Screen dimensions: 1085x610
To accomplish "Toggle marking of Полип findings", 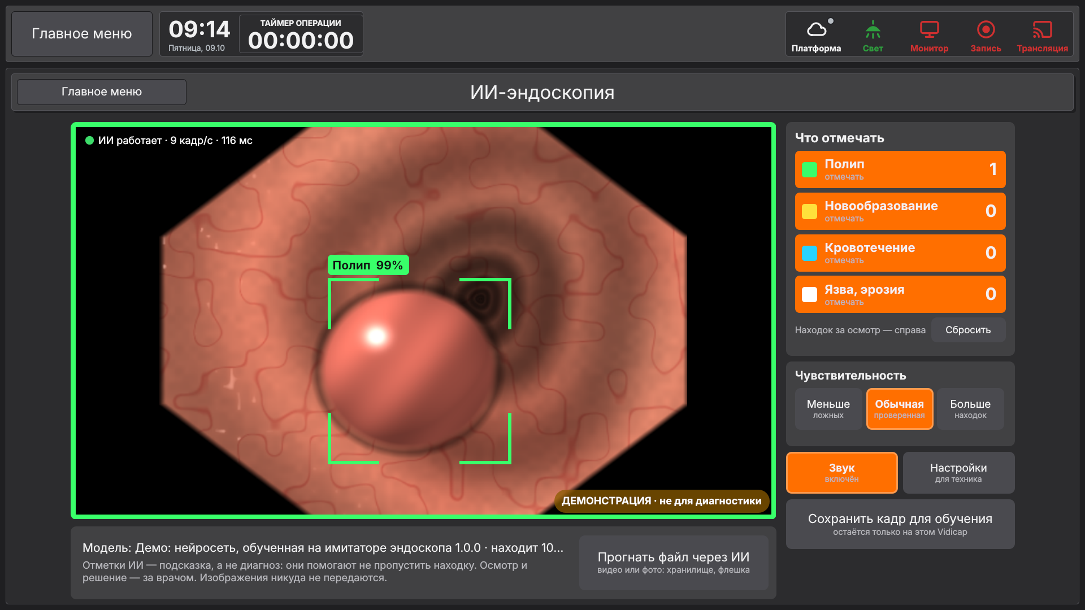I will coord(900,169).
